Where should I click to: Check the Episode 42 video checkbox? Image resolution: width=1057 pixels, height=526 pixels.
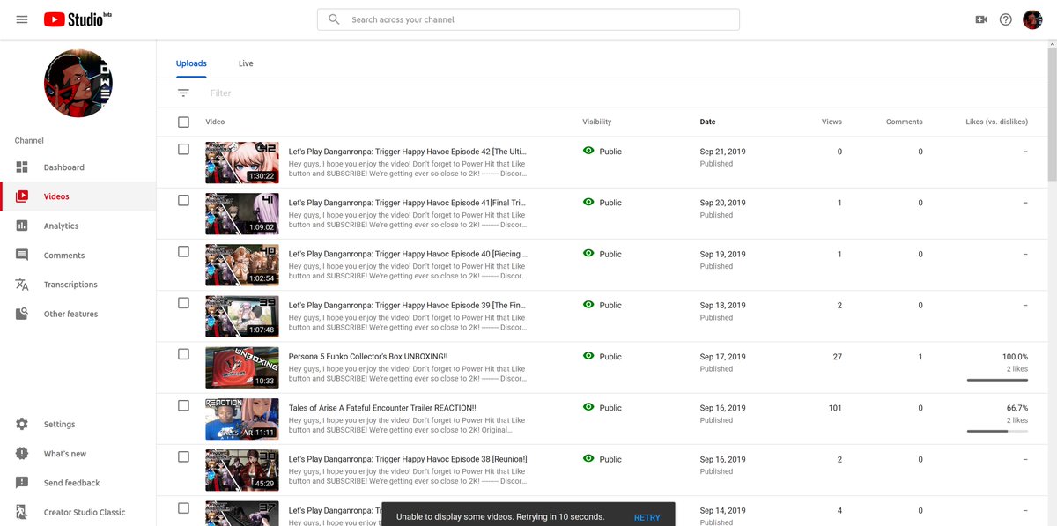[183, 149]
